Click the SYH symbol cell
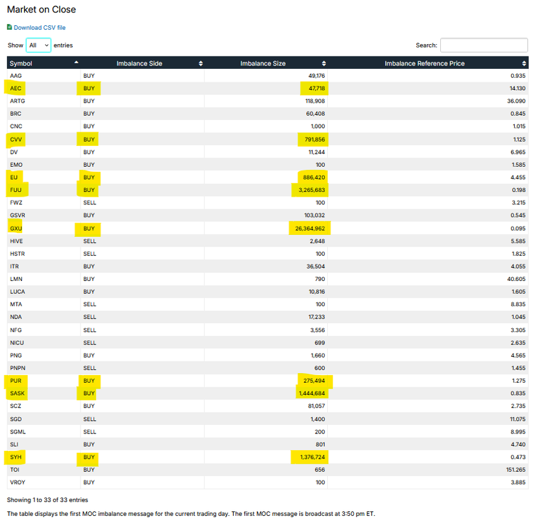This screenshot has width=535, height=519. (x=16, y=457)
